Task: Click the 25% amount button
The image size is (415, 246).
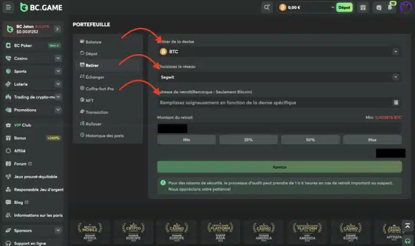Action: tap(248, 139)
